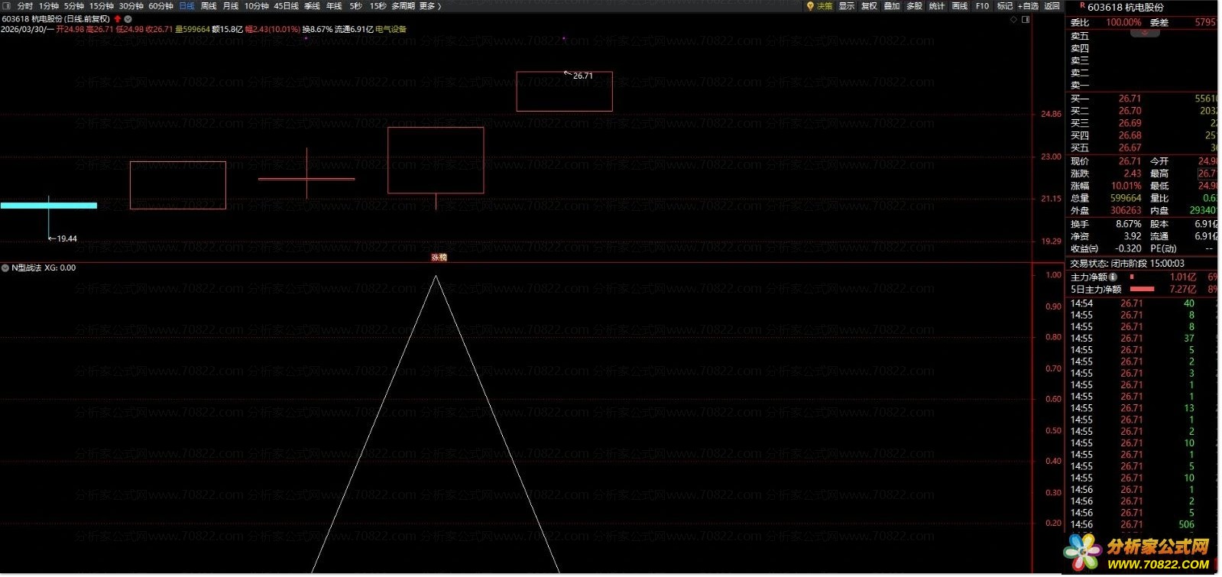Image resolution: width=1222 pixels, height=577 pixels.
Task: Open the 画线 drawing tool
Action: point(960,6)
